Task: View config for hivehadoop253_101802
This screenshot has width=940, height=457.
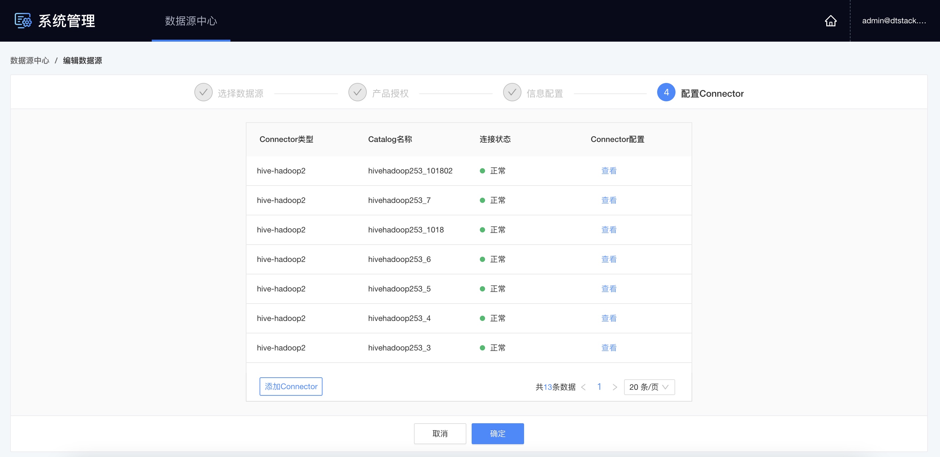Action: [x=609, y=171]
